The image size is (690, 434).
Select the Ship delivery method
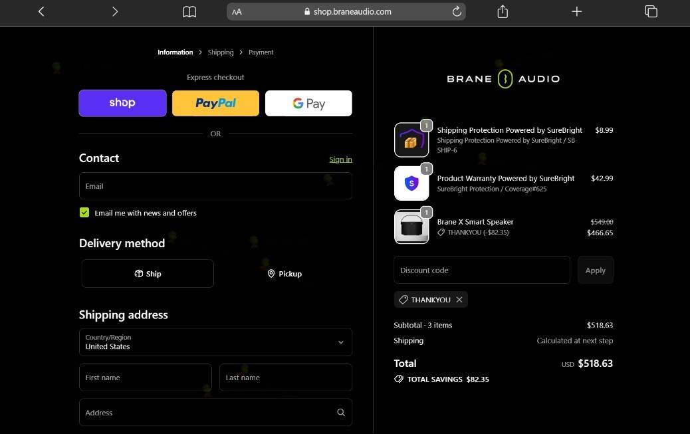(x=148, y=273)
